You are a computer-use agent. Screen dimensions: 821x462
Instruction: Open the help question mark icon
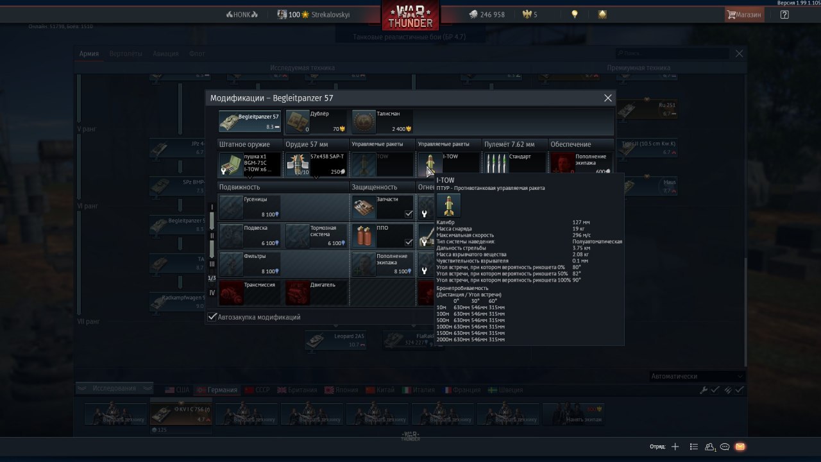tap(784, 14)
